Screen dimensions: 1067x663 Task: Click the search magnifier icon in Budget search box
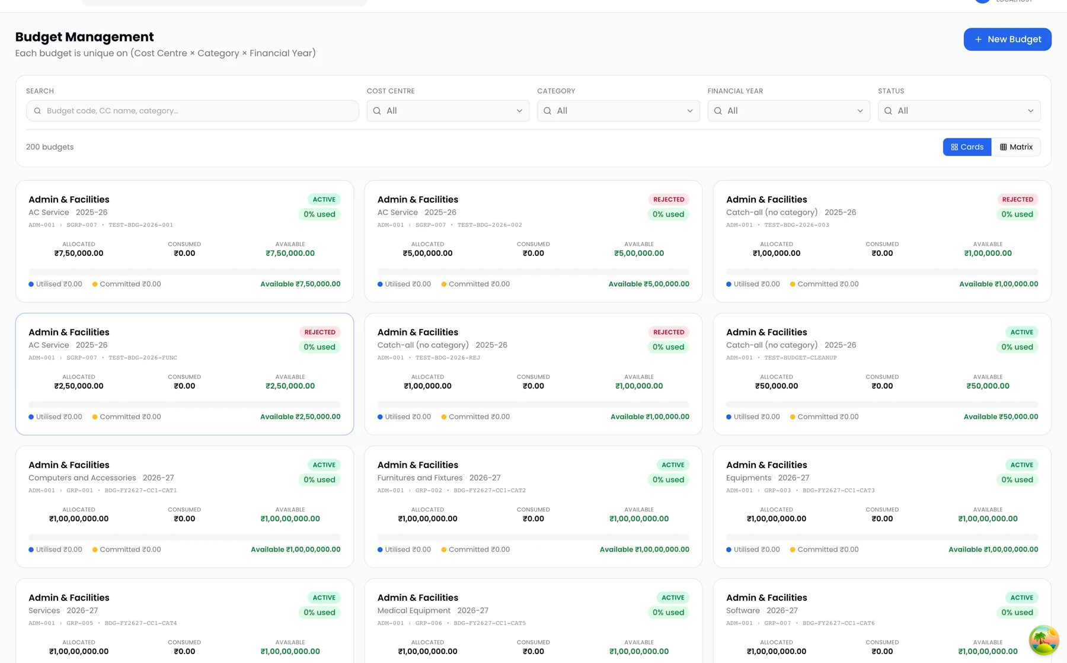pos(37,111)
